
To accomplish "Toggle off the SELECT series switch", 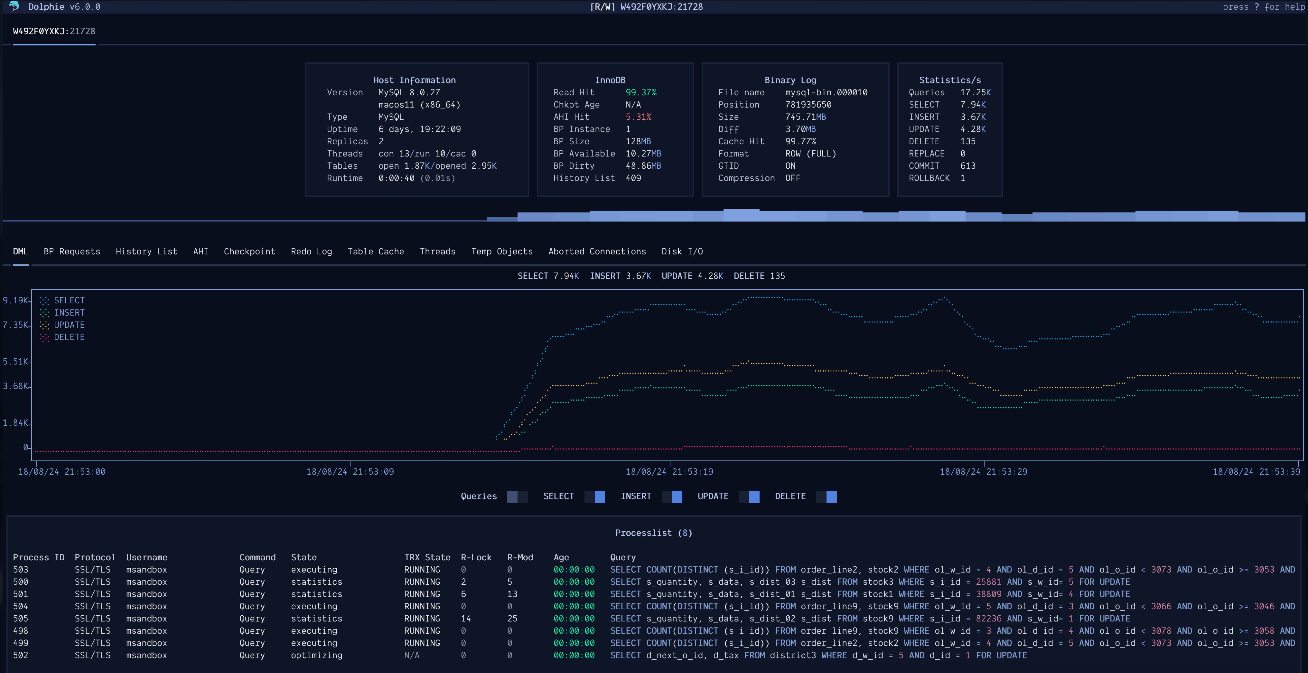I will click(x=594, y=497).
